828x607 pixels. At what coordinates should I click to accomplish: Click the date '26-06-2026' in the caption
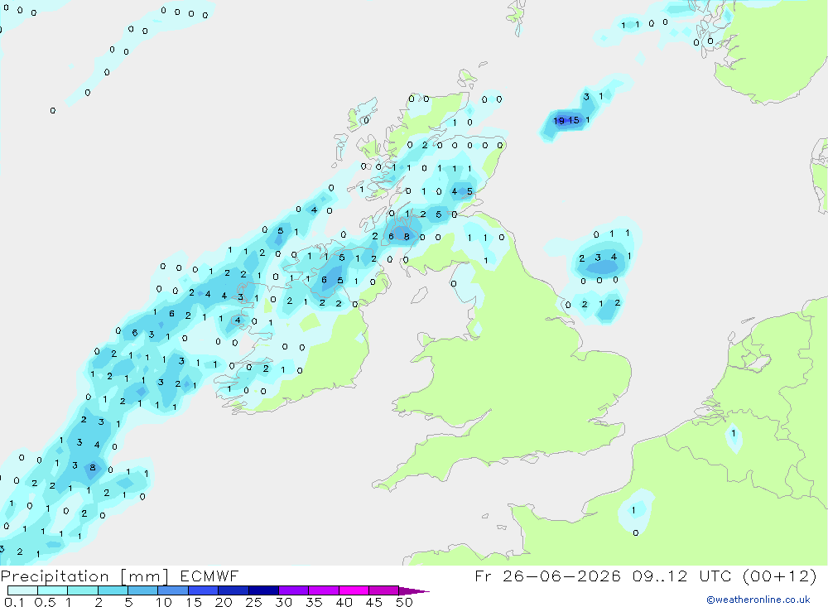[561, 576]
